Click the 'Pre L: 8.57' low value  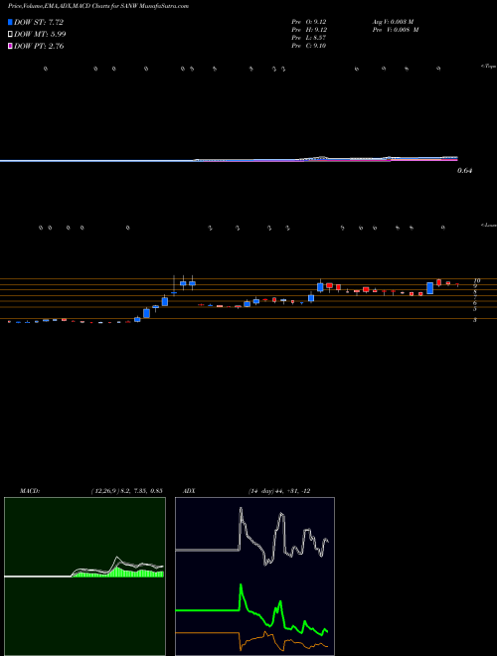[x=309, y=38]
